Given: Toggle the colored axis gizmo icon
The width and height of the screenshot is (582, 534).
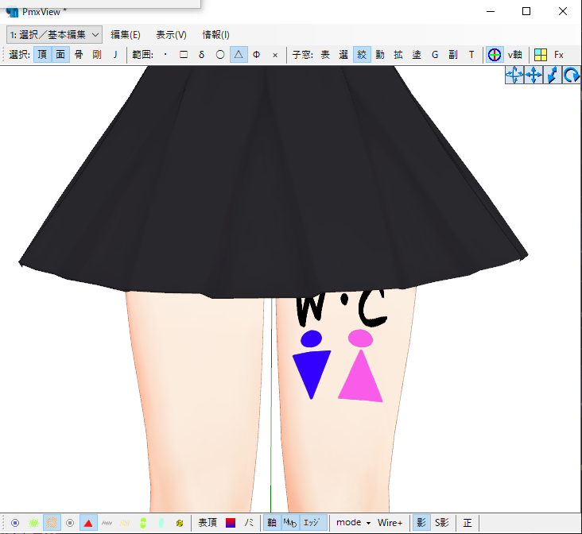Looking at the screenshot, I should (495, 55).
